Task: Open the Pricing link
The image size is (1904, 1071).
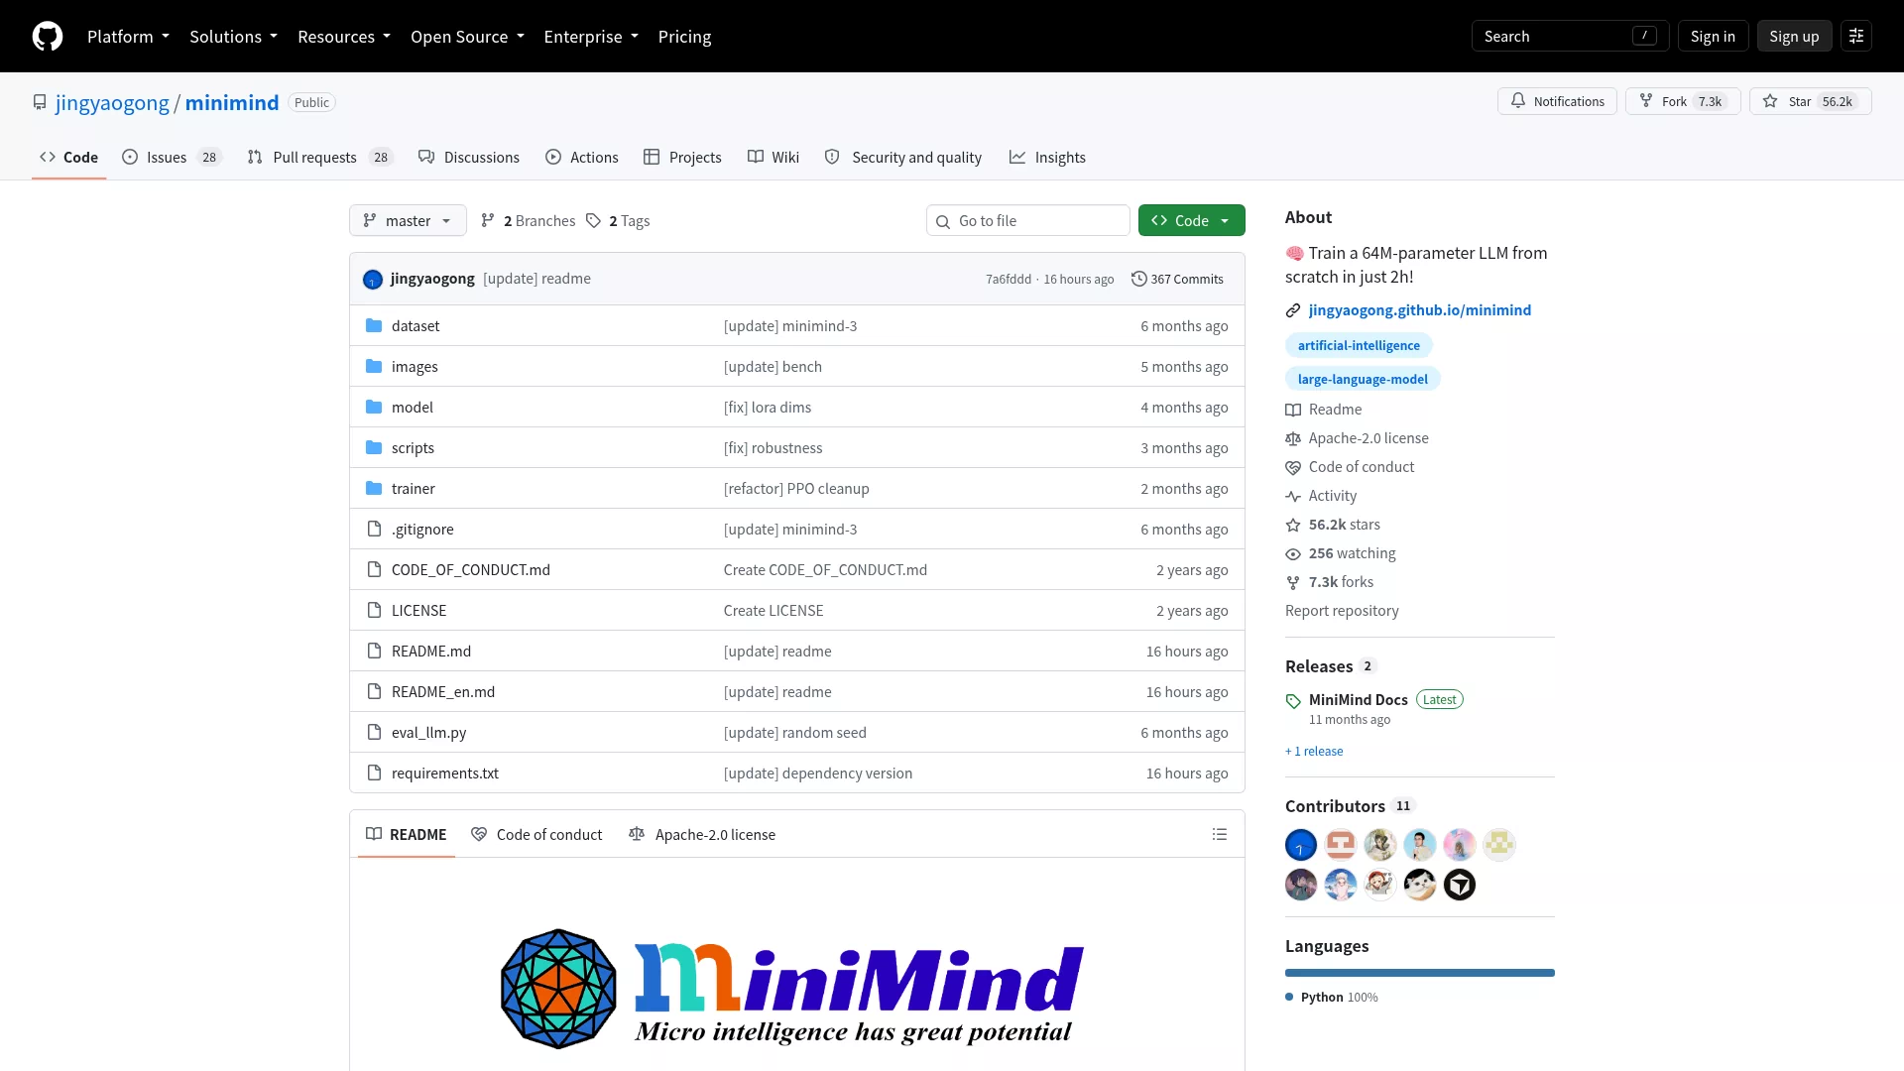Action: coord(684,37)
